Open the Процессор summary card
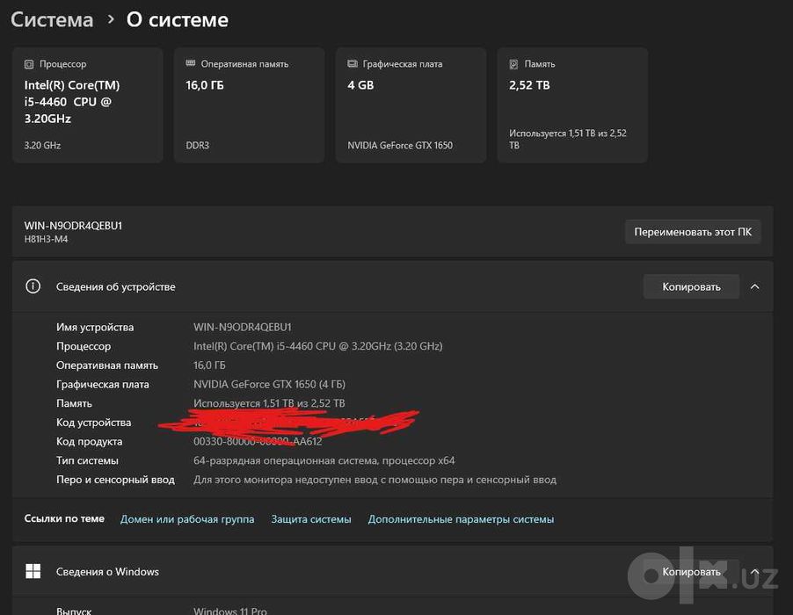This screenshot has height=615, width=793. [88, 105]
